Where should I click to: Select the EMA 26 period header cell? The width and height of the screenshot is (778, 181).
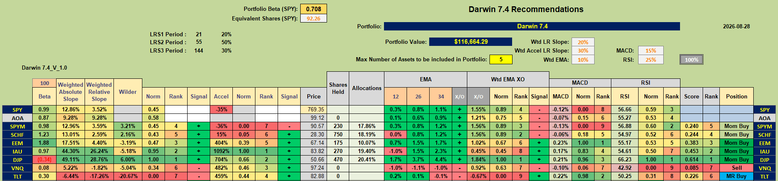(418, 96)
